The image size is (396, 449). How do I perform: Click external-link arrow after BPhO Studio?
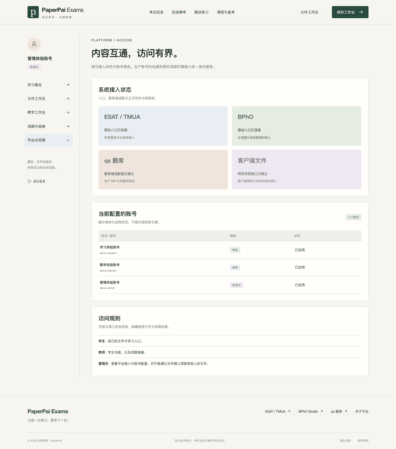[x=321, y=411]
